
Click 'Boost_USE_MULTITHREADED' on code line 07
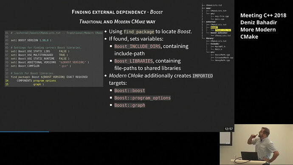coord(36,55)
